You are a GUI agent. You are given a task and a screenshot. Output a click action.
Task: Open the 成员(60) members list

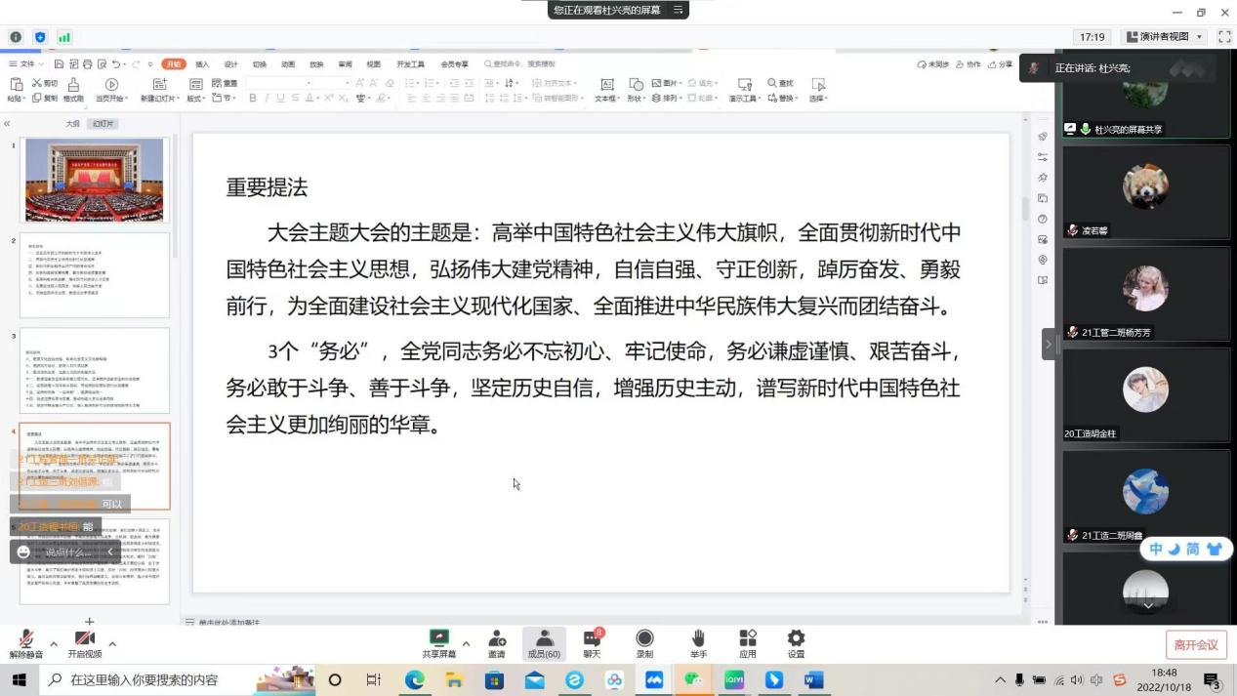pos(544,643)
